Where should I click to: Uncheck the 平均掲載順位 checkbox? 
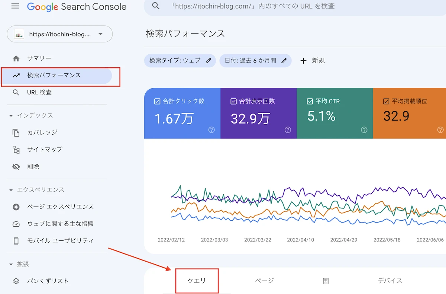[x=386, y=101]
